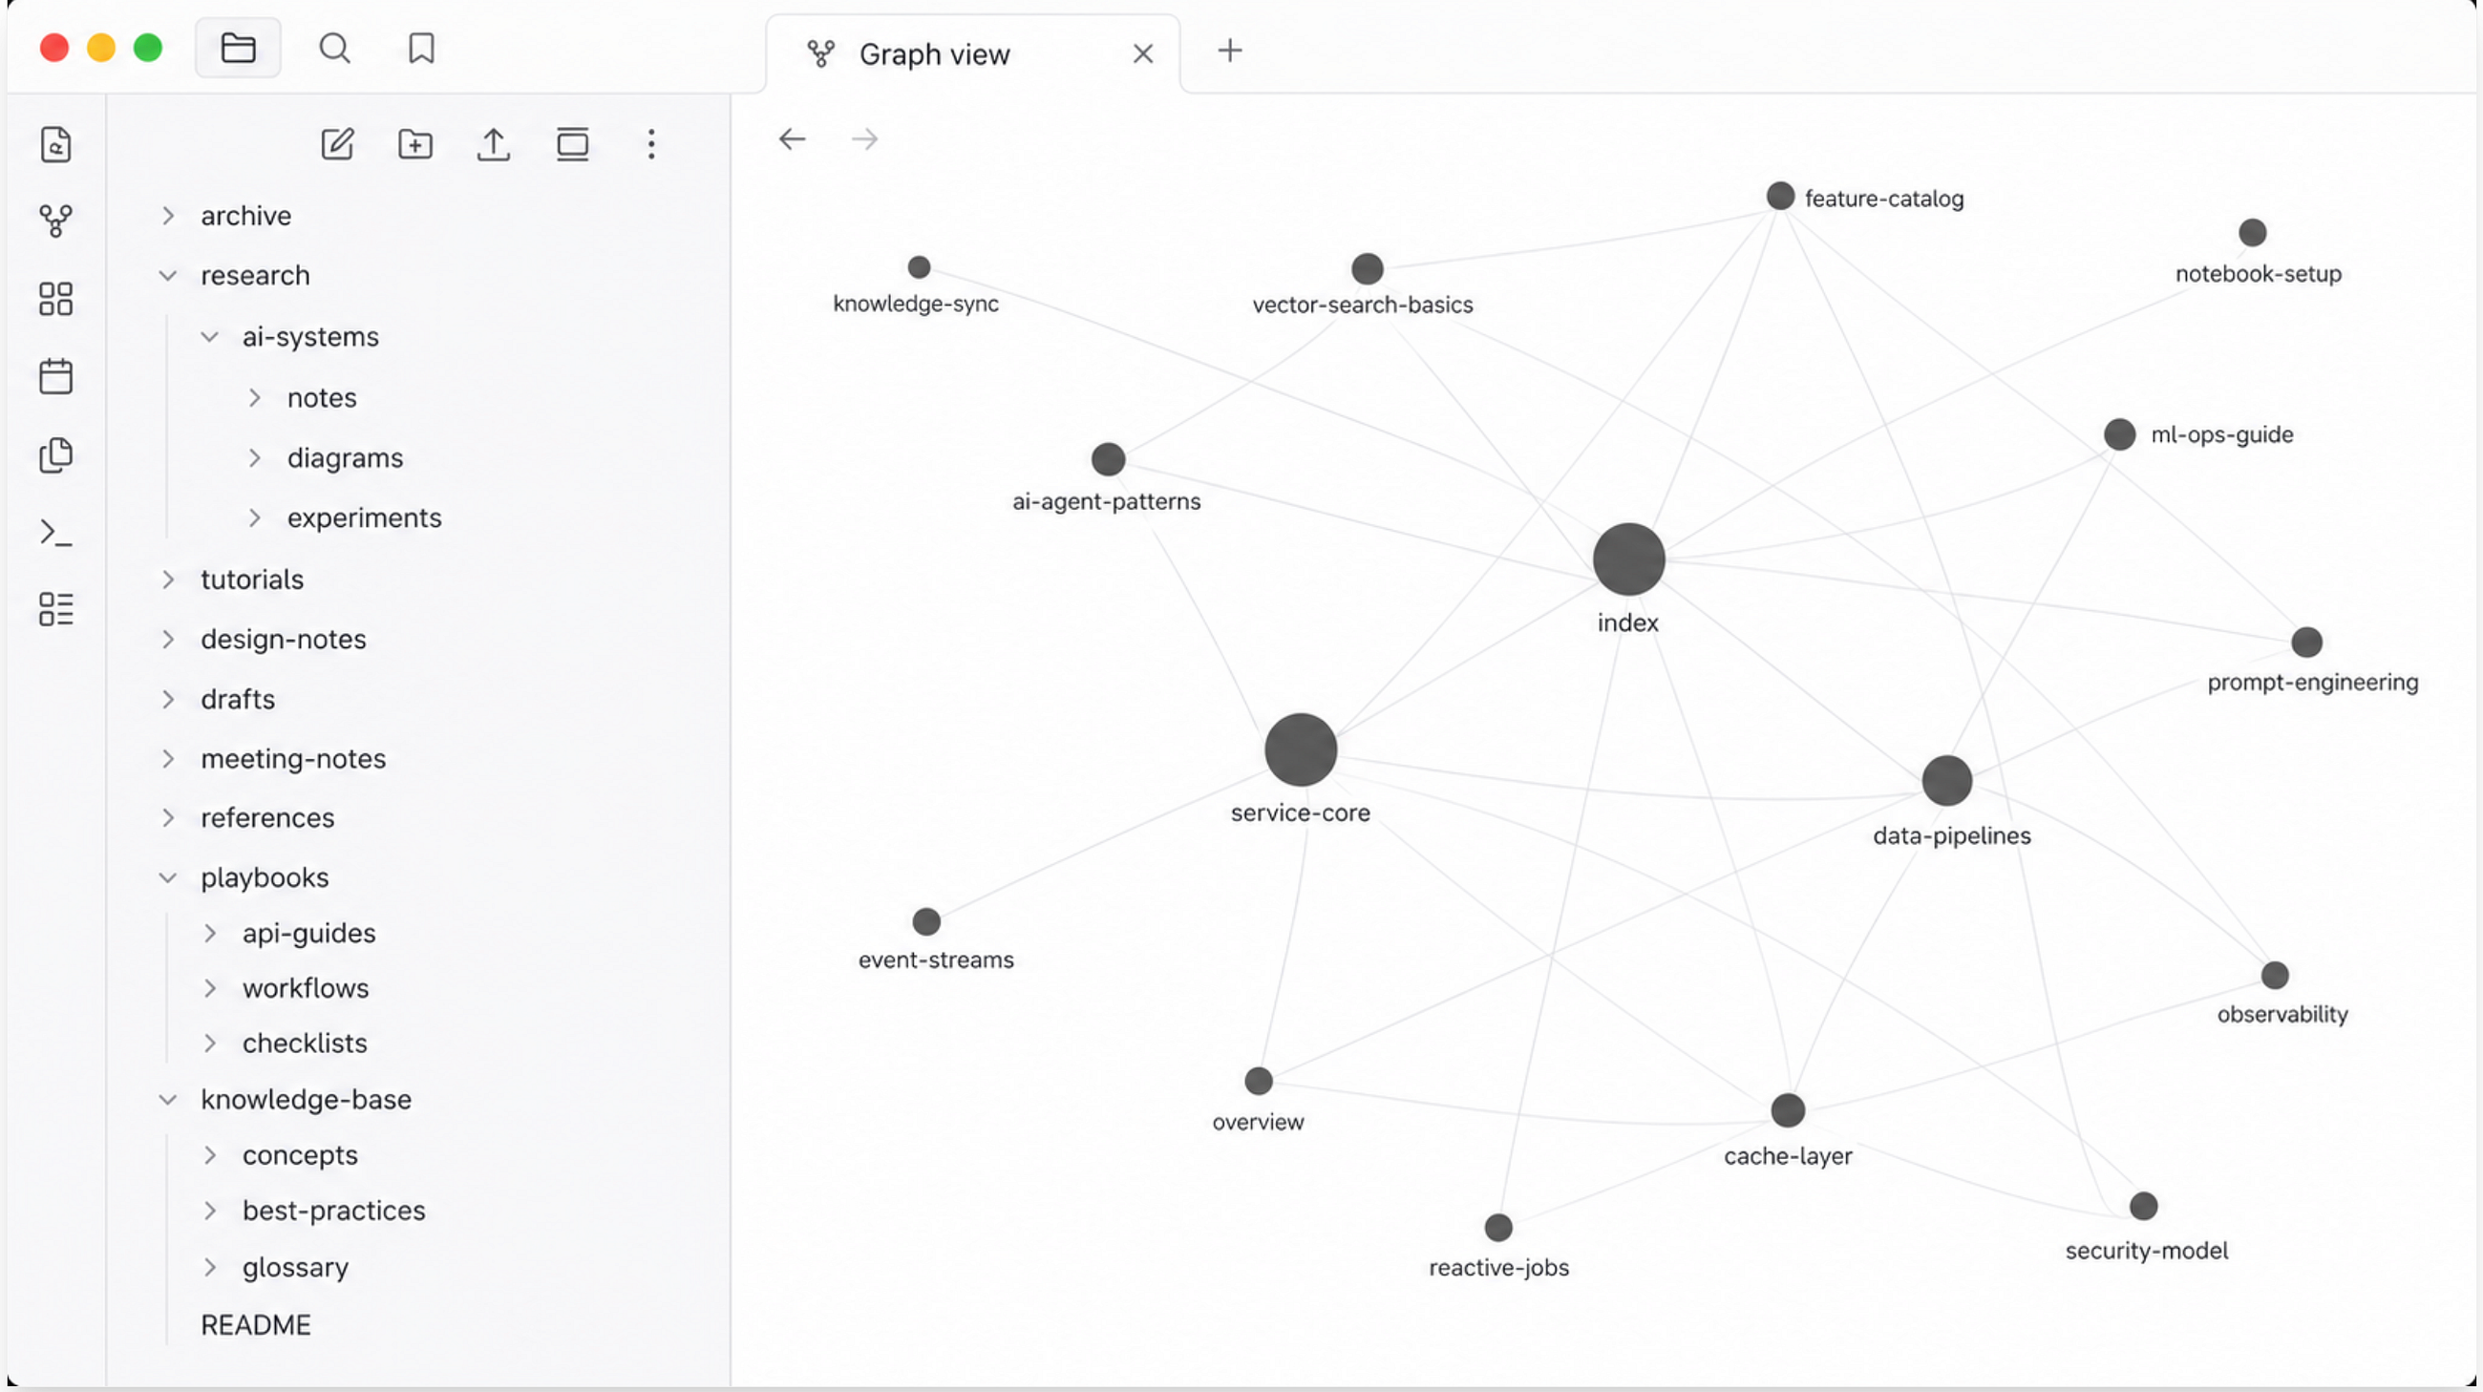Open the command palette terminal icon

pyautogui.click(x=56, y=533)
